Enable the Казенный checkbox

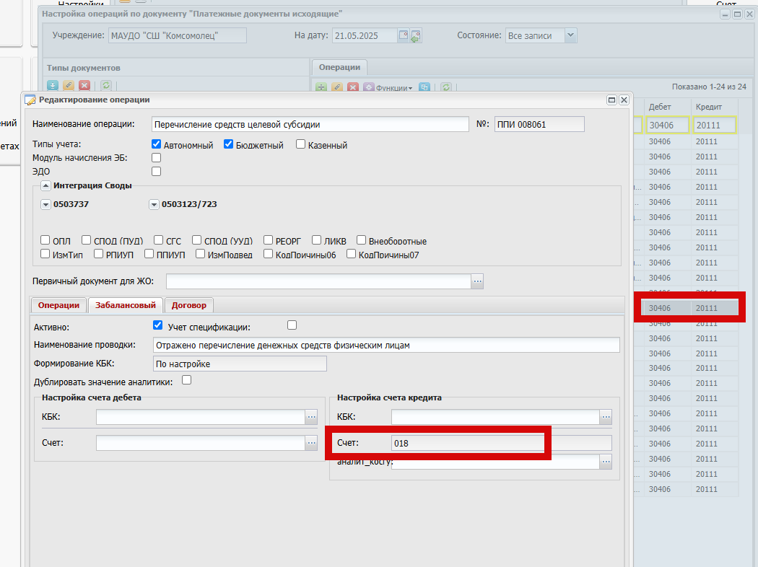(x=301, y=144)
